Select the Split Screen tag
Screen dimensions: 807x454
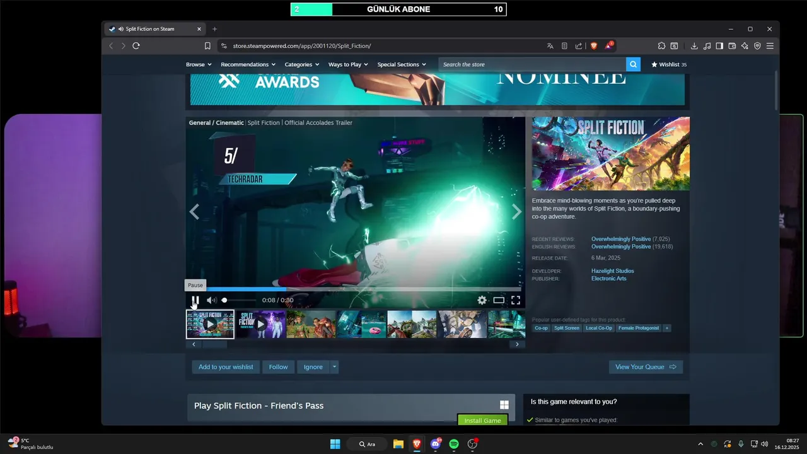coord(567,328)
